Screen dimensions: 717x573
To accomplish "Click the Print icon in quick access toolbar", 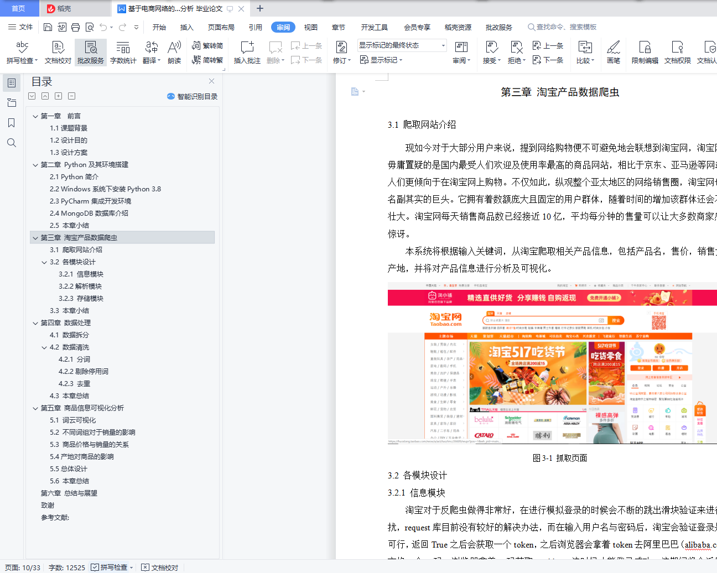I will (75, 27).
